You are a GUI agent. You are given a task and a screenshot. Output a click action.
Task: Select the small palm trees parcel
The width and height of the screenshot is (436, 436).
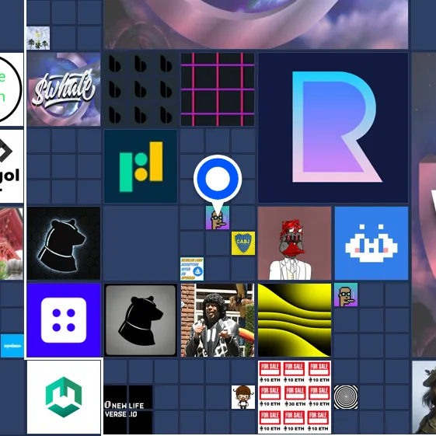[38, 38]
